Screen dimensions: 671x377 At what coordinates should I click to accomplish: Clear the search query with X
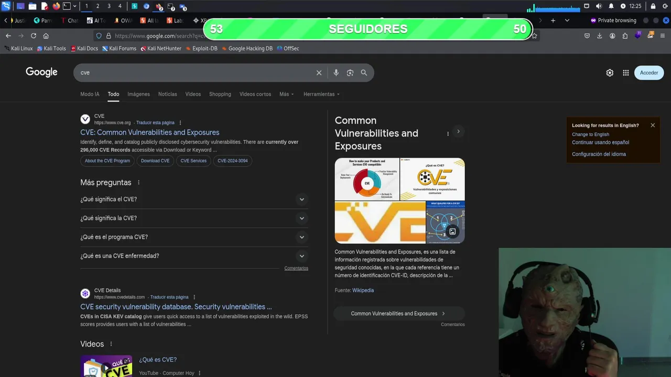319,73
